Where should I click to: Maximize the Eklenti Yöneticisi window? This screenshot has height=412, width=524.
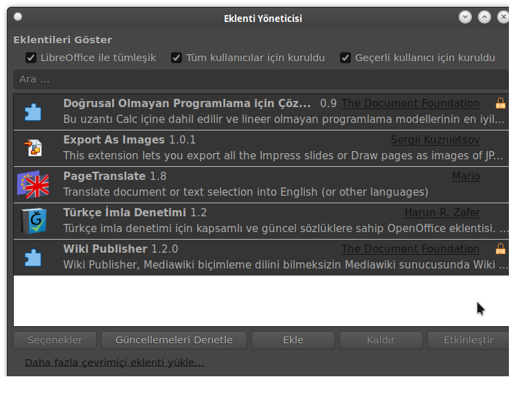pos(484,16)
